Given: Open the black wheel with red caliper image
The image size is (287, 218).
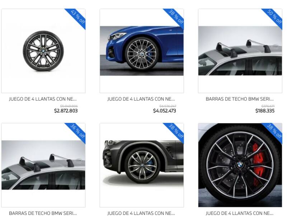Looking at the screenshot, I should click(240, 165).
